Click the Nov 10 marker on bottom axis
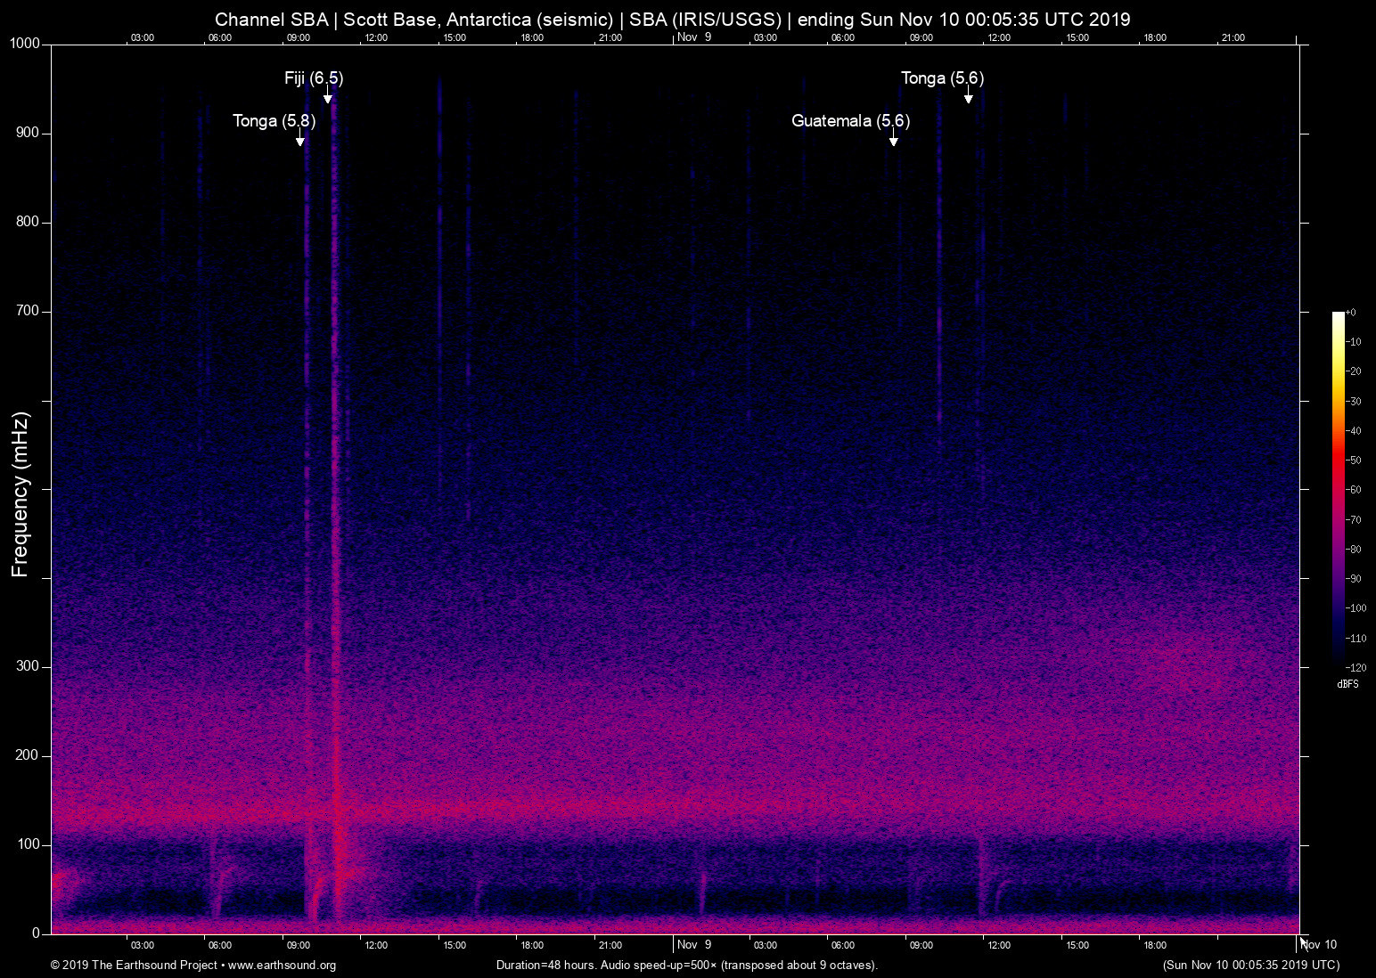This screenshot has height=978, width=1376. (x=1318, y=945)
